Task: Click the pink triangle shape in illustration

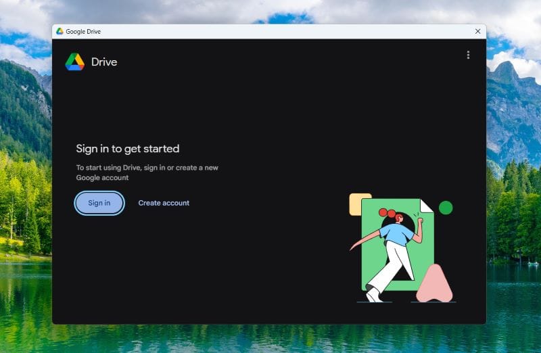Action: [x=433, y=285]
